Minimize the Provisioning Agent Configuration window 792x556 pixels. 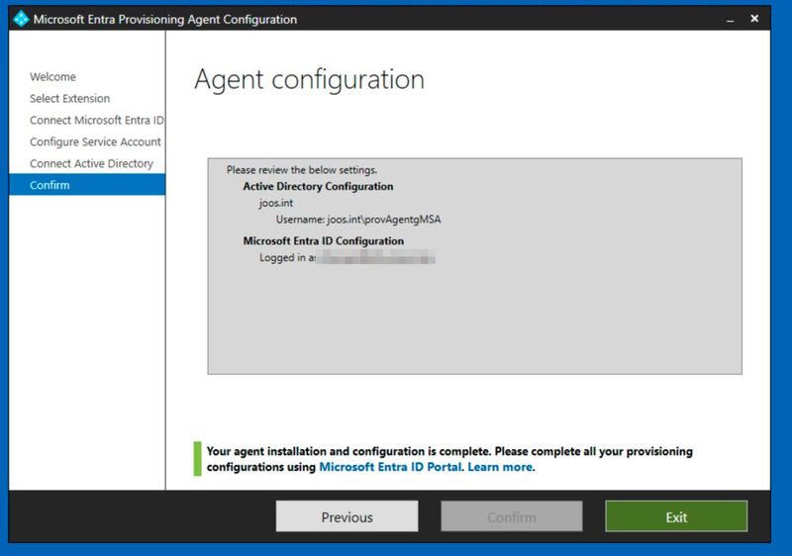(730, 19)
